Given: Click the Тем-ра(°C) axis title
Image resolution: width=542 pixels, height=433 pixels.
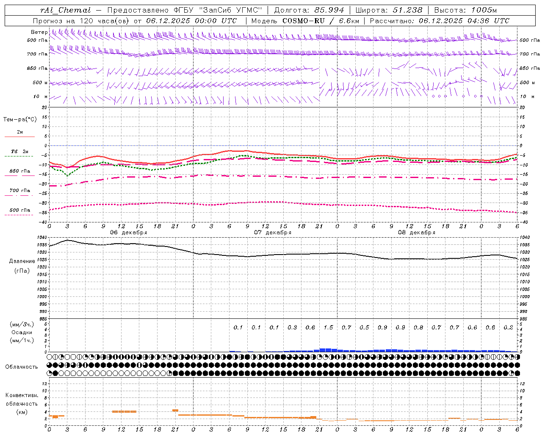Looking at the screenshot, I should pos(20,119).
